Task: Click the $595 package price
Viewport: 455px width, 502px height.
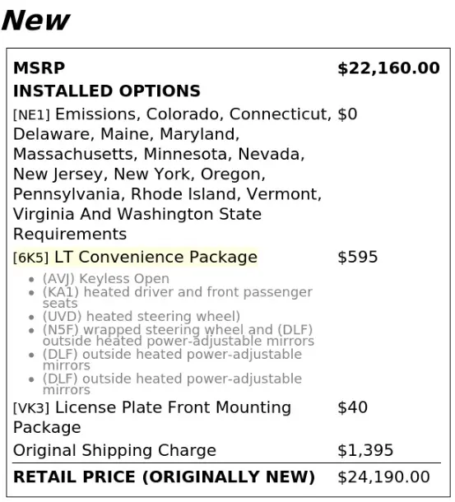Action: point(358,257)
